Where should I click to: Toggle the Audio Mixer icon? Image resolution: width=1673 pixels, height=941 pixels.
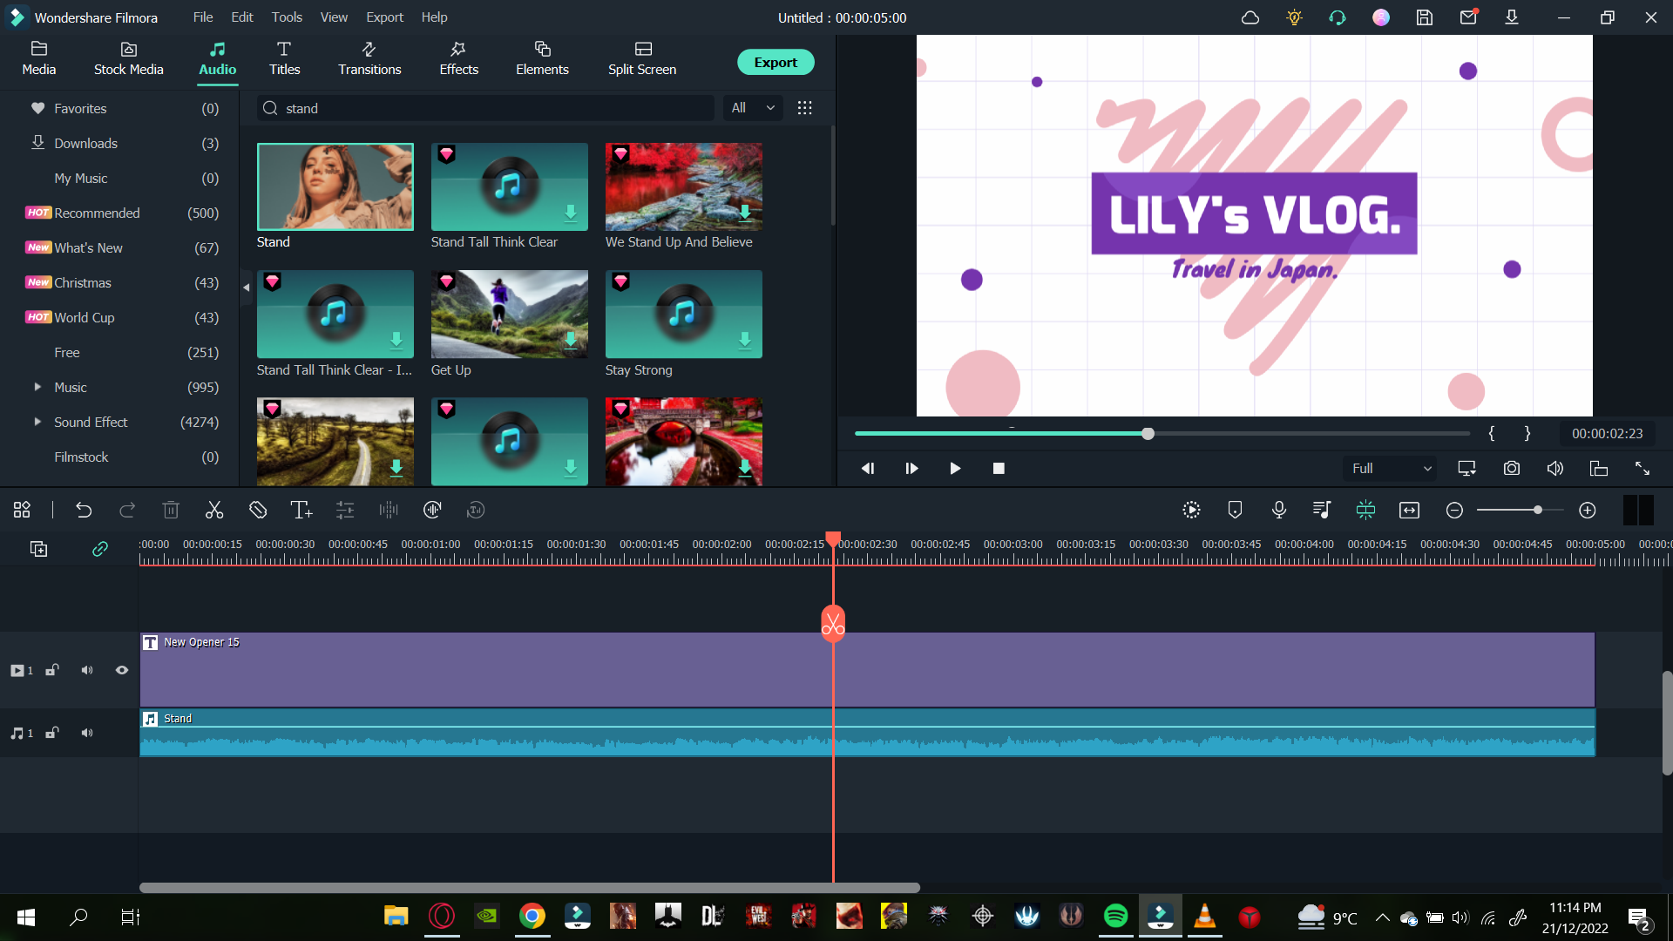pyautogui.click(x=1321, y=510)
